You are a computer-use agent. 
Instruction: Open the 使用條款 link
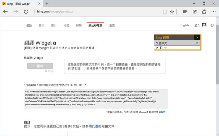[x=161, y=112]
